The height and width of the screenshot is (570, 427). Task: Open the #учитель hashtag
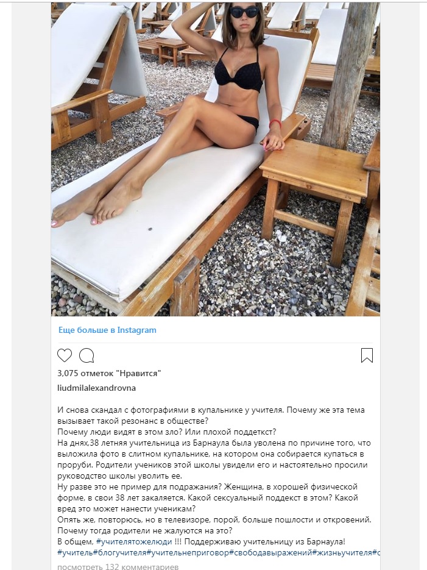[x=75, y=552]
